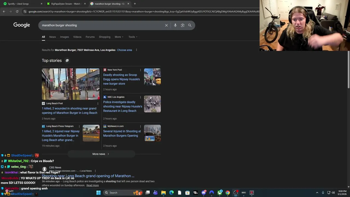Open File Explorer from the taskbar
350x197 pixels.
pos(163,193)
